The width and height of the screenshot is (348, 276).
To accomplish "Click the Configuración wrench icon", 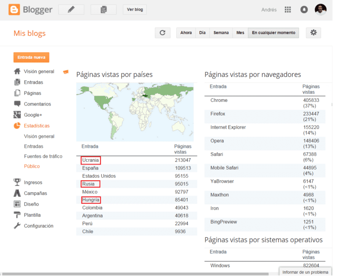I will (17, 226).
